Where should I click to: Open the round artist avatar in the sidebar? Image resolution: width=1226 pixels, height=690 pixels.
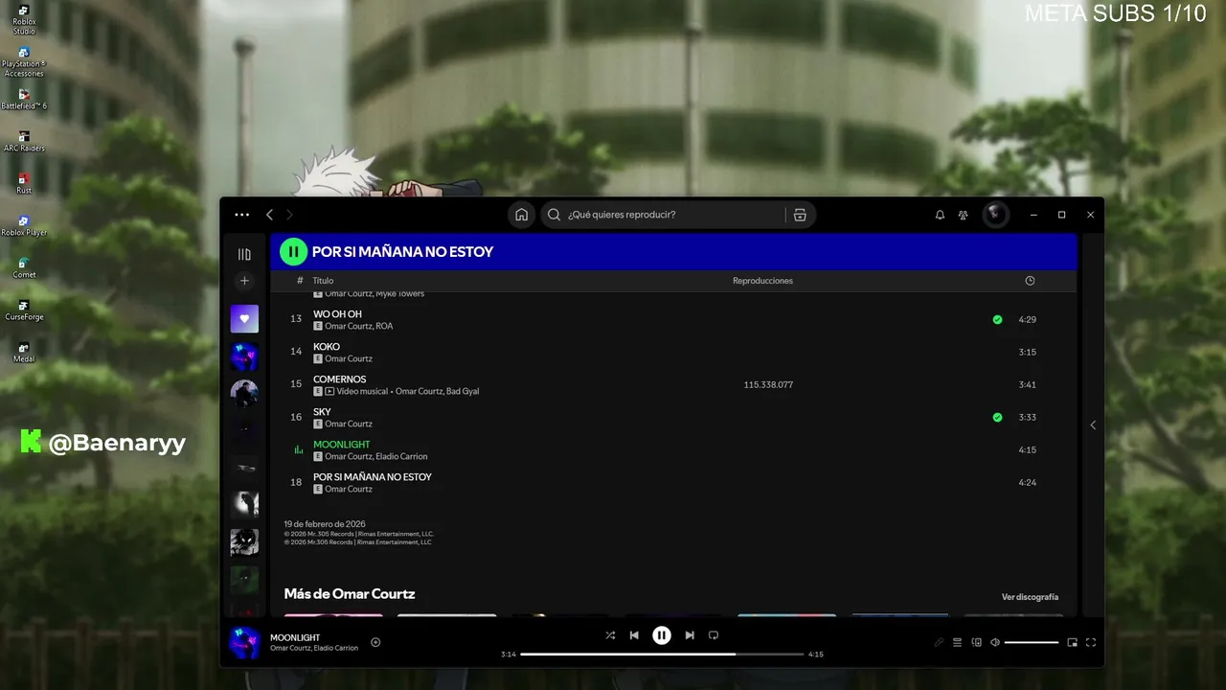pos(244,394)
